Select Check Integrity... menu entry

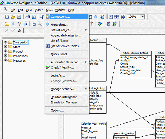pyautogui.click(x=67, y=68)
